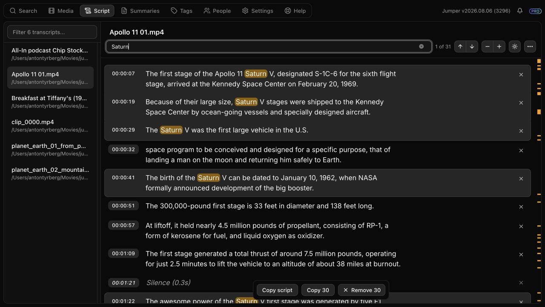Viewport: 545px width, 307px height.
Task: Remove the 00:00:29 transcript line
Action: click(521, 131)
